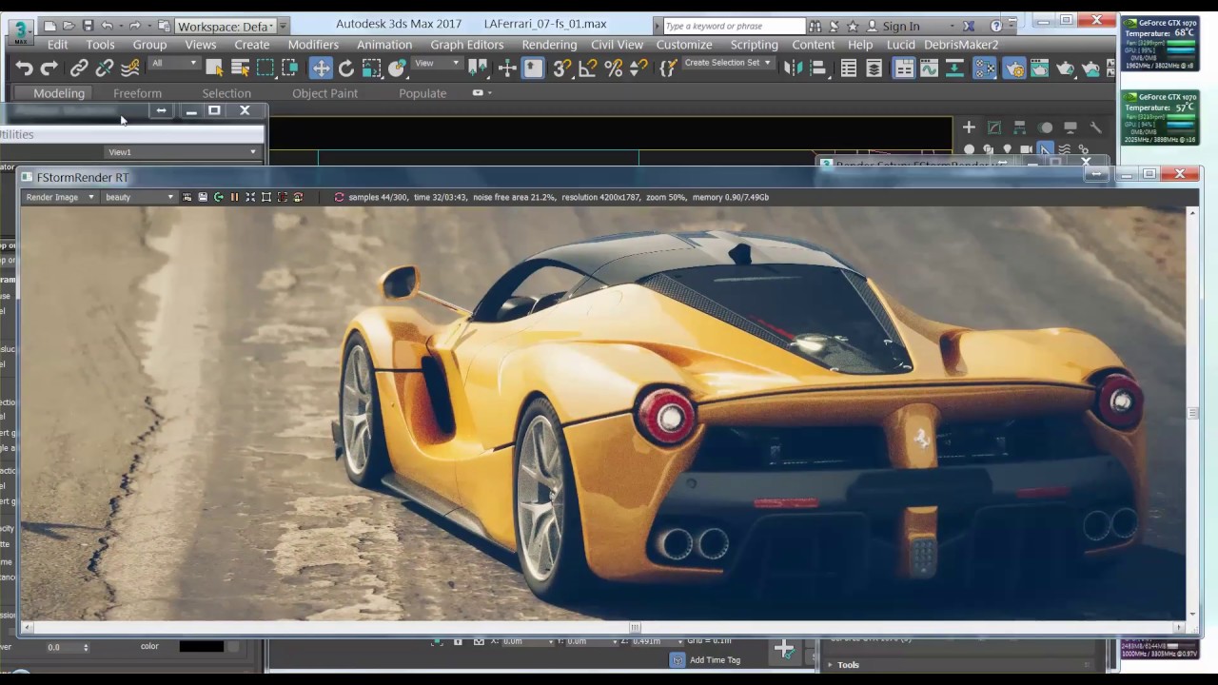Screen dimensions: 1218x685
Task: Switch to the Object Paint ribbon tab
Action: point(324,93)
